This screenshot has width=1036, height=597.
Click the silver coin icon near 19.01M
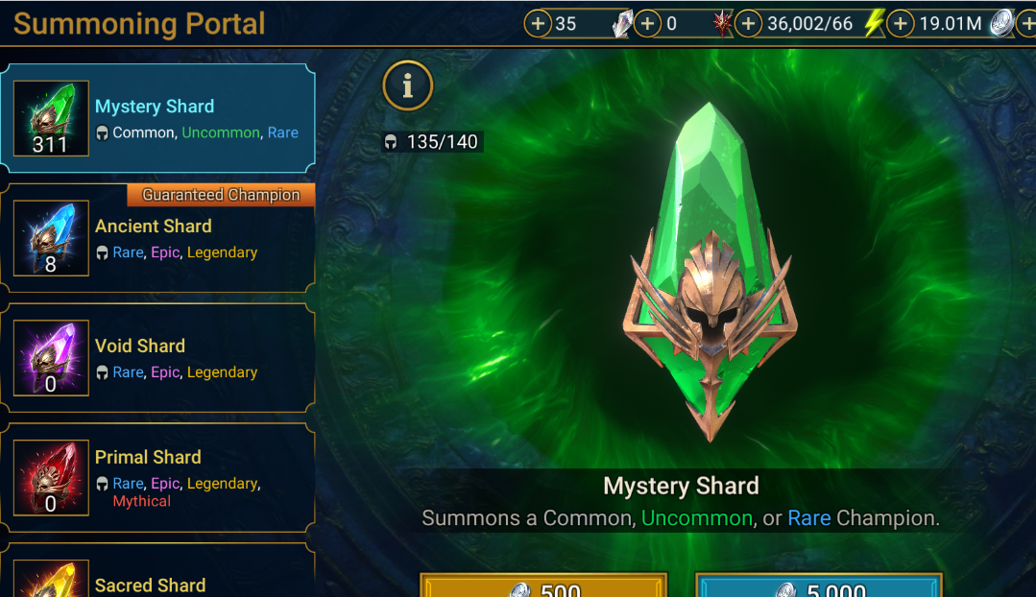click(x=1001, y=24)
